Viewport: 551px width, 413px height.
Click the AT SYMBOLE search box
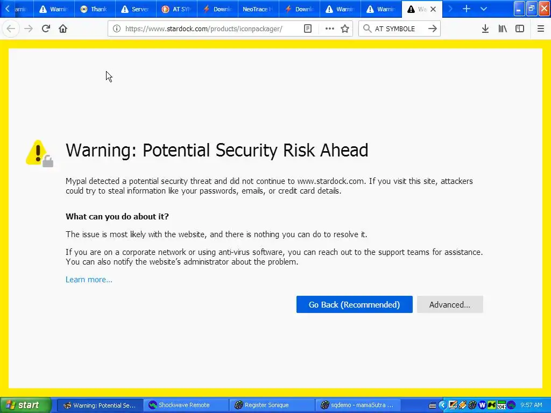pyautogui.click(x=399, y=29)
